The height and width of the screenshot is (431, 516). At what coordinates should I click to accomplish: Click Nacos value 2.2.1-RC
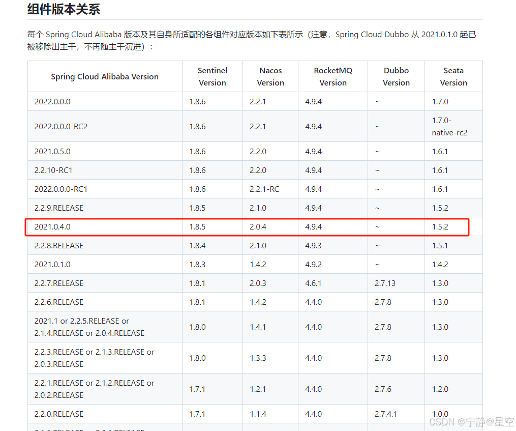point(264,189)
